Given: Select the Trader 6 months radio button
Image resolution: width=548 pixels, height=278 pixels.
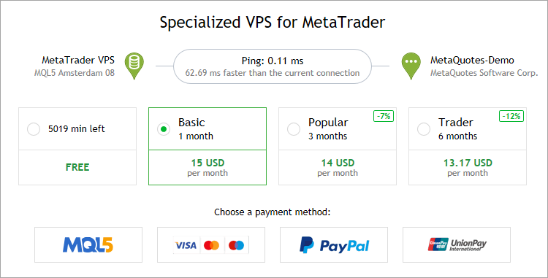Looking at the screenshot, I should [424, 129].
